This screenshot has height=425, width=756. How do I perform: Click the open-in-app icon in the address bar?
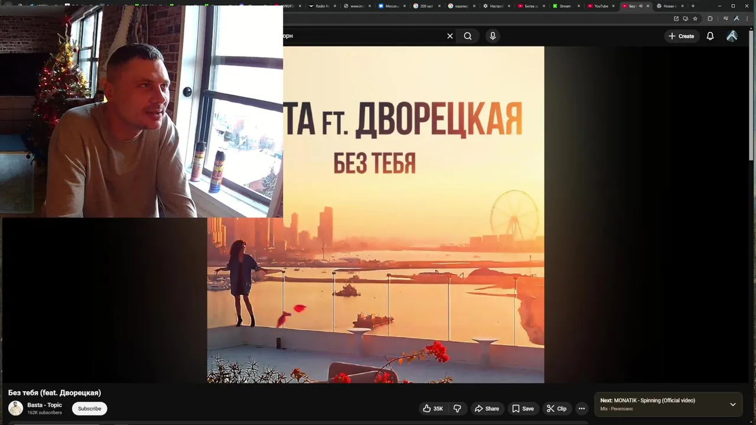click(676, 18)
